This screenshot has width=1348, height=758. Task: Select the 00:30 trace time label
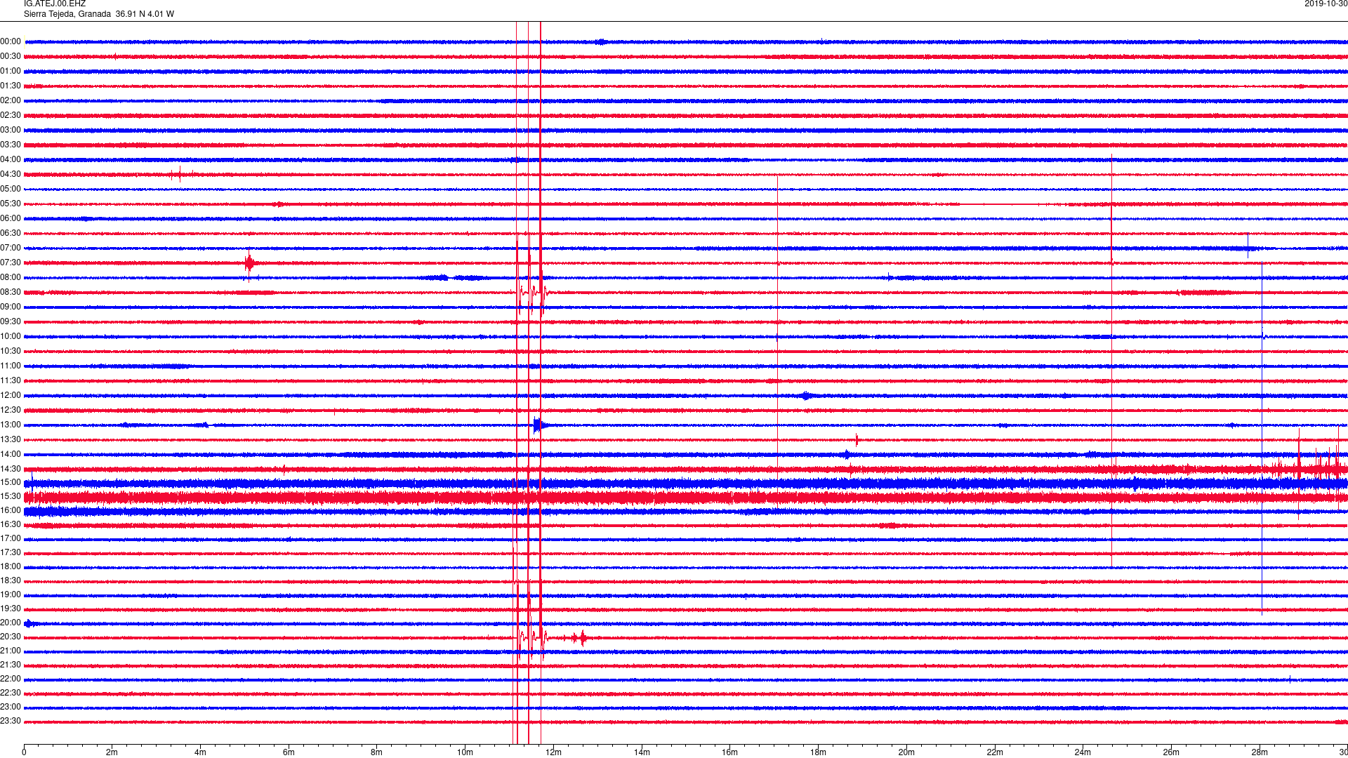(x=11, y=56)
